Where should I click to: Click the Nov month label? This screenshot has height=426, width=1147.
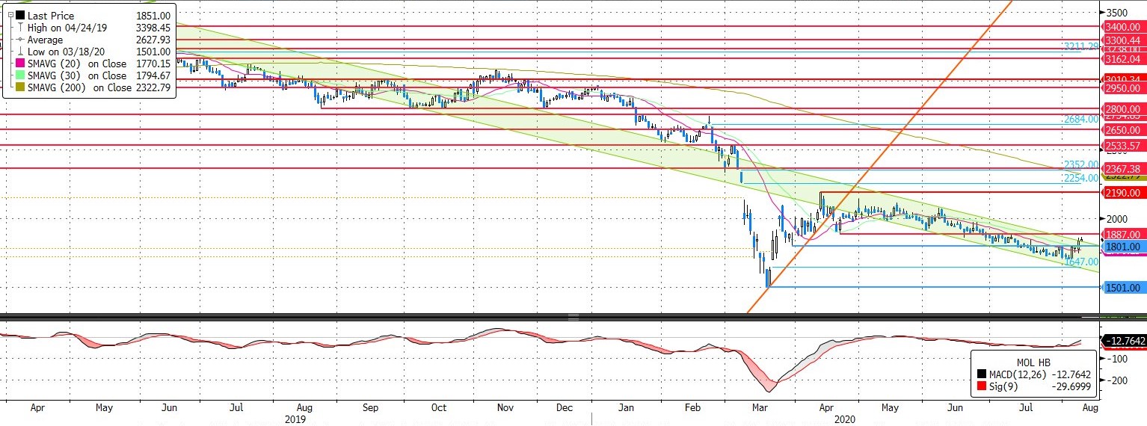[x=505, y=407]
